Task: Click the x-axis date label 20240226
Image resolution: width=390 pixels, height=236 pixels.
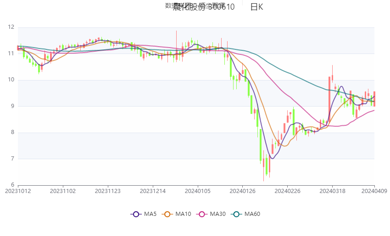Action: coord(287,191)
